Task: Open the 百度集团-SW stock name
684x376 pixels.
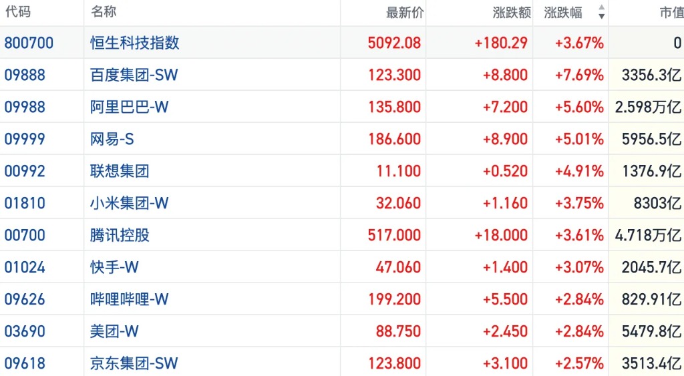Action: 134,75
